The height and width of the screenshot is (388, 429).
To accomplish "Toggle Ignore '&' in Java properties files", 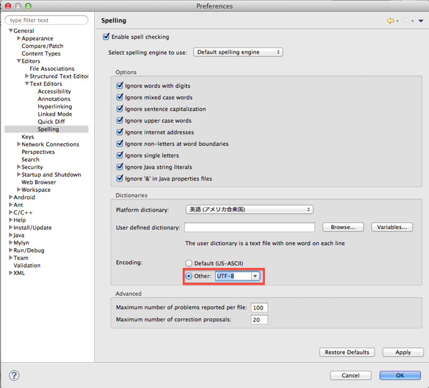I will pos(120,178).
